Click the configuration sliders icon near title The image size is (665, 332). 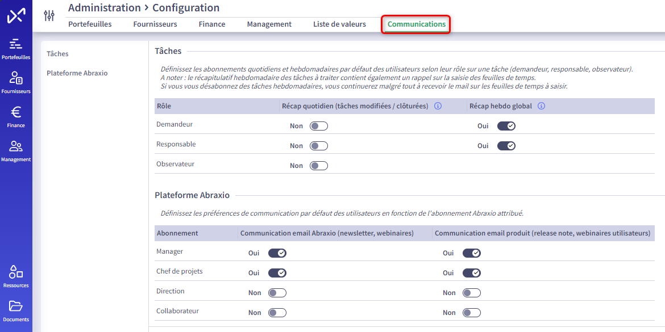(x=49, y=16)
